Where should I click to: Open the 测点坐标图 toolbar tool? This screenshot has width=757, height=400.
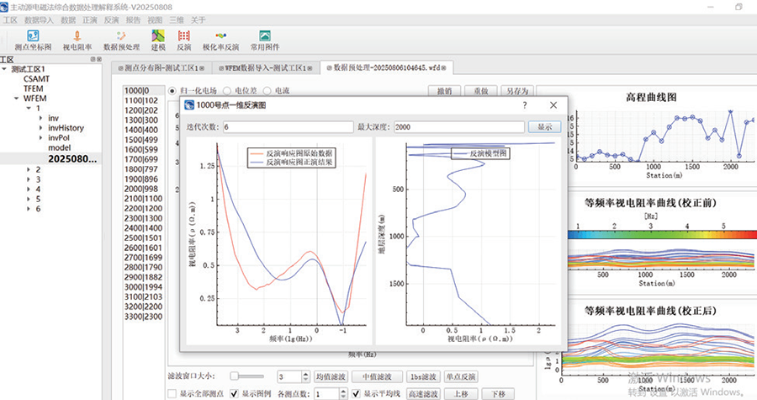34,40
